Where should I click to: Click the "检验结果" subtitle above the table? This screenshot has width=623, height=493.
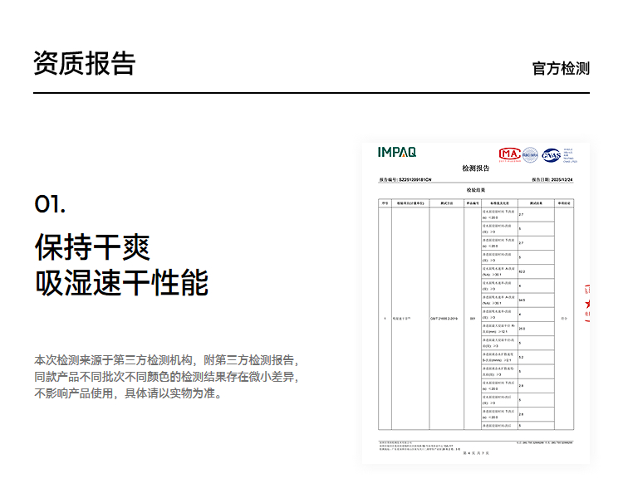(x=476, y=190)
